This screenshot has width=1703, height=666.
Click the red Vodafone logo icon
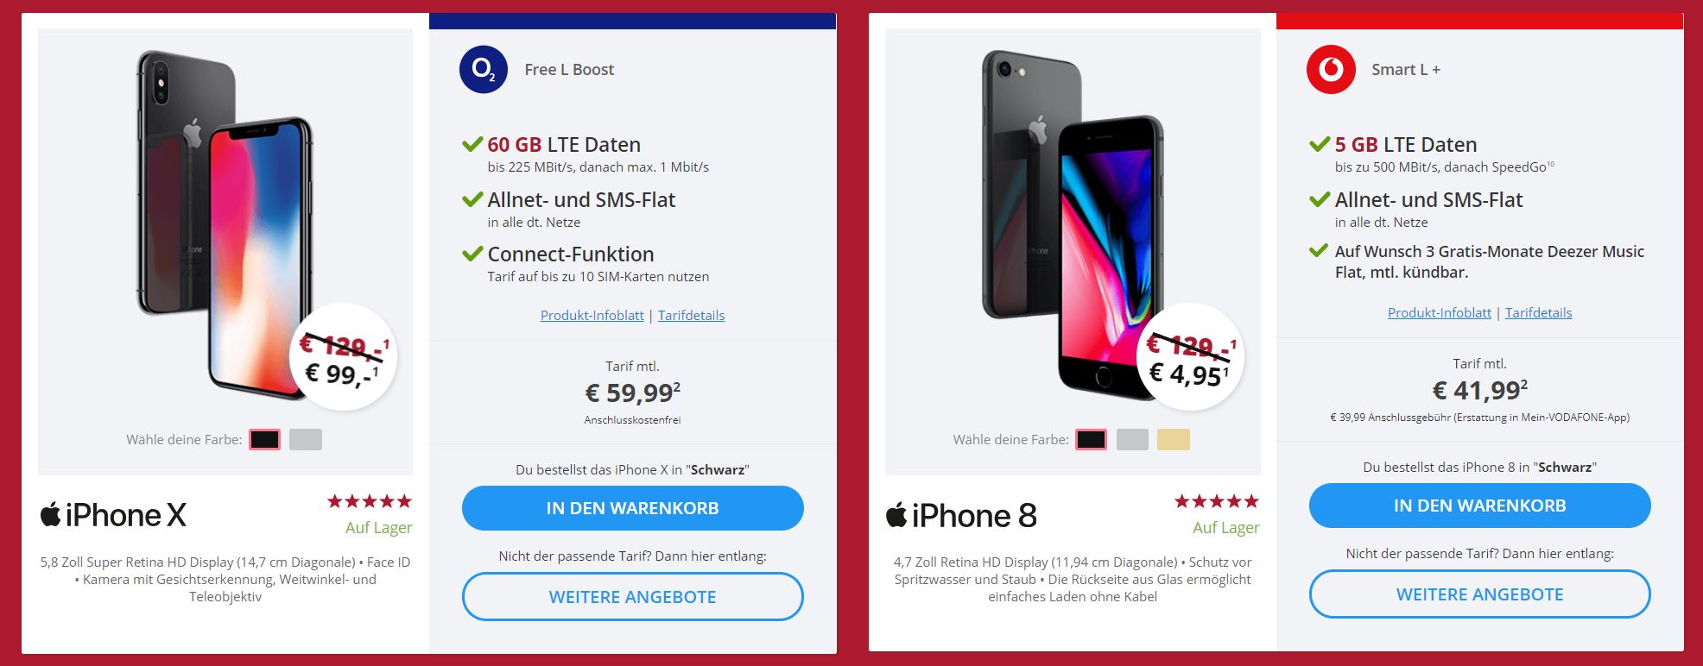(1331, 69)
